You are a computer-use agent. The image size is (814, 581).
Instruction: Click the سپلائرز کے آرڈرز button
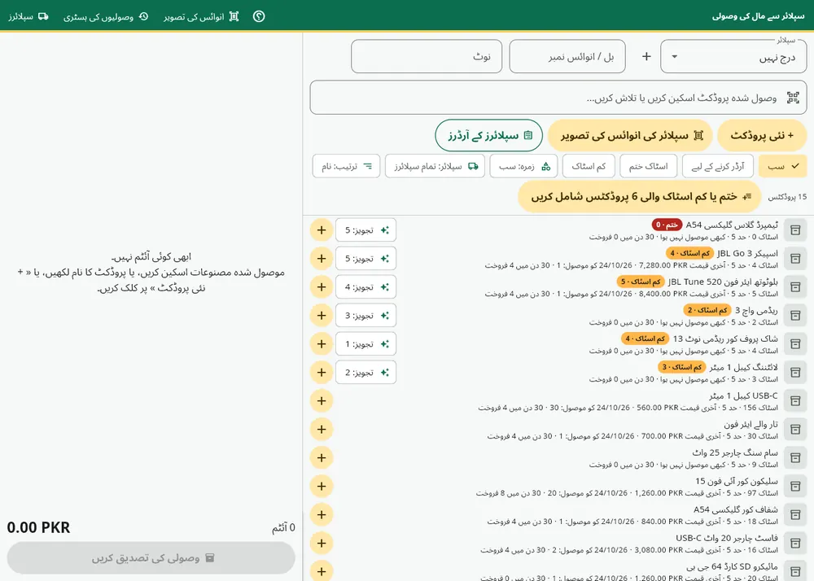coord(489,135)
